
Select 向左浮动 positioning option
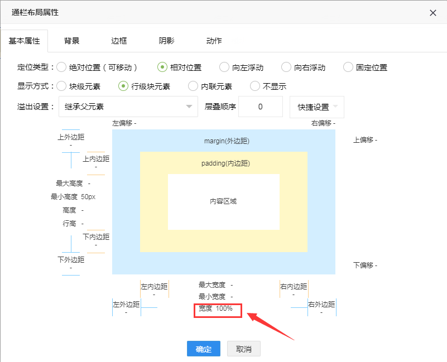pyautogui.click(x=224, y=67)
